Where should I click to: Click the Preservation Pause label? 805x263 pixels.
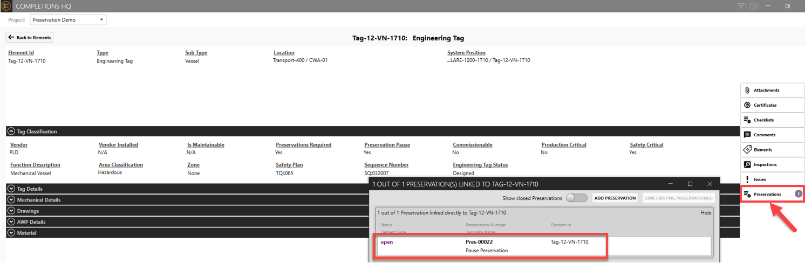point(387,145)
